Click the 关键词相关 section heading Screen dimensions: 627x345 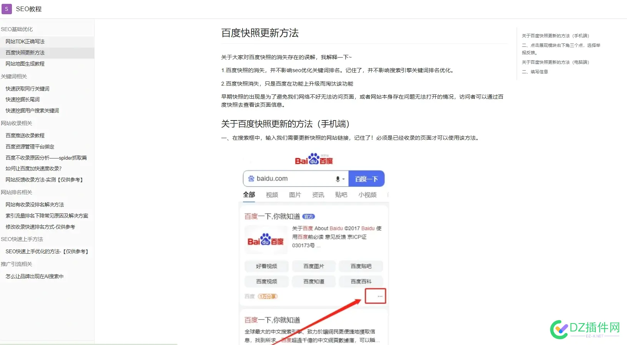click(14, 76)
